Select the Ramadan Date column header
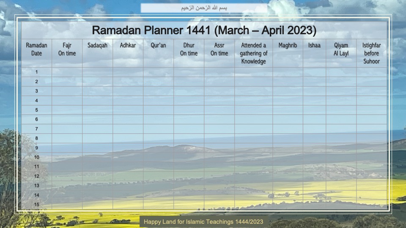 click(36, 49)
